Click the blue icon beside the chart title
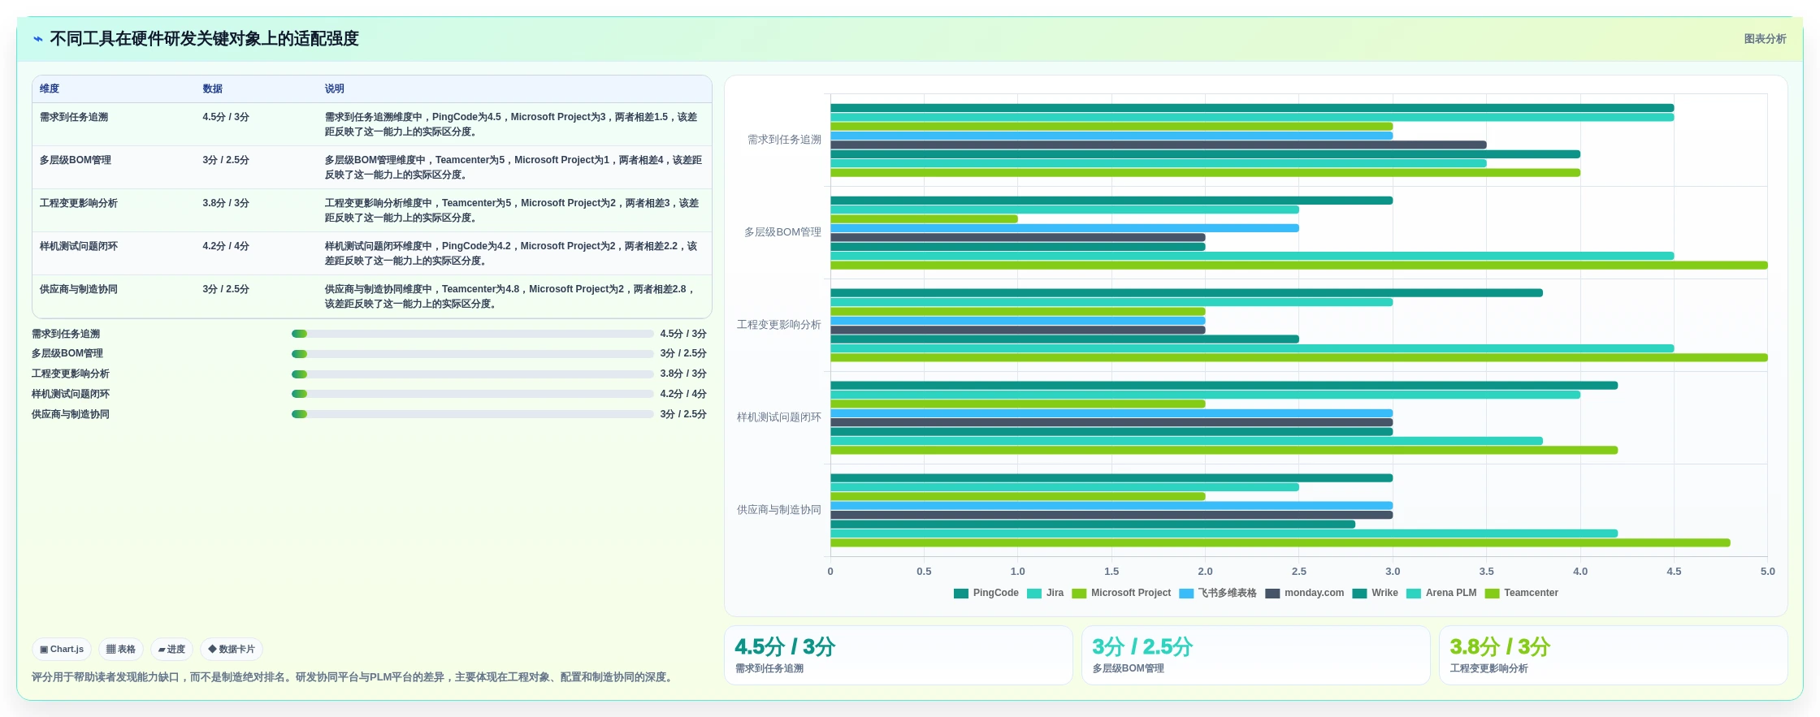Image resolution: width=1820 pixels, height=717 pixels. coord(38,39)
